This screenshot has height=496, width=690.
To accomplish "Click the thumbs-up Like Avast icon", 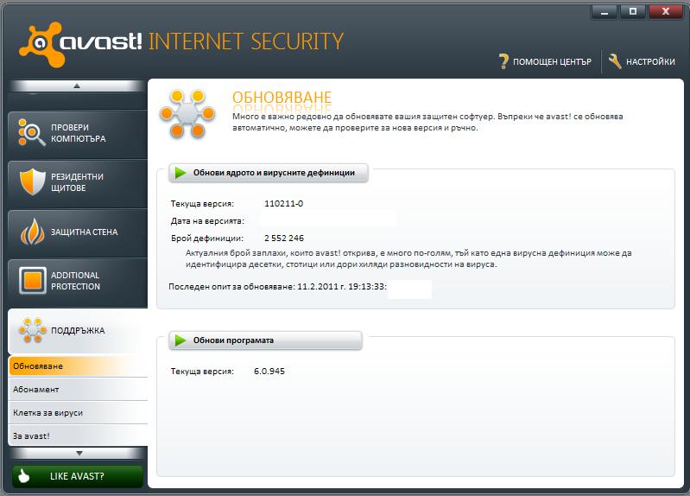I will [24, 476].
